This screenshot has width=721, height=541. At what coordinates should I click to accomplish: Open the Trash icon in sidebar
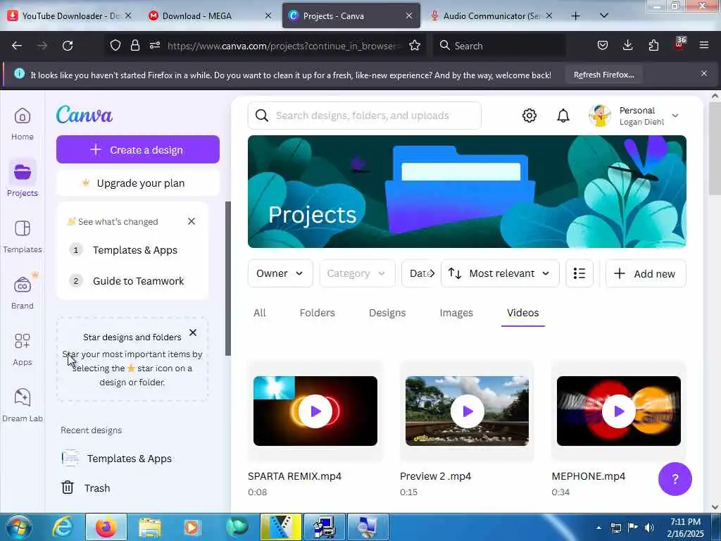[x=68, y=487]
